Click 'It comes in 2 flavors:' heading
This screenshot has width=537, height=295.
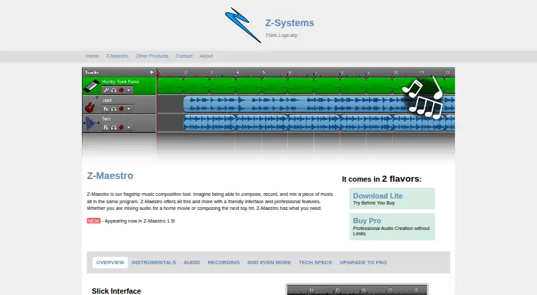point(382,179)
